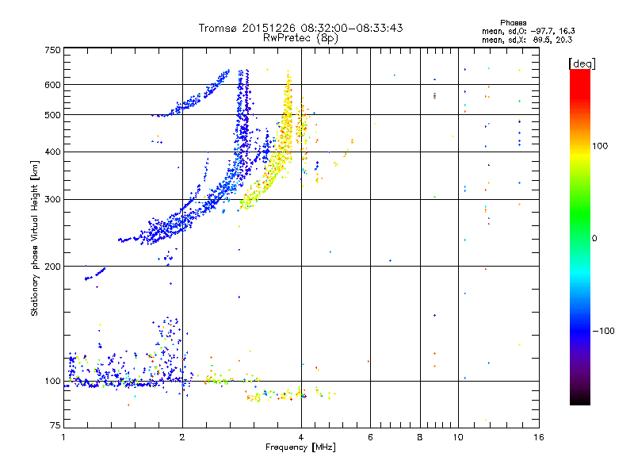The image size is (634, 476).
Task: Click the x-axis label 'Frequency [MHz]'
Action: pyautogui.click(x=300, y=447)
